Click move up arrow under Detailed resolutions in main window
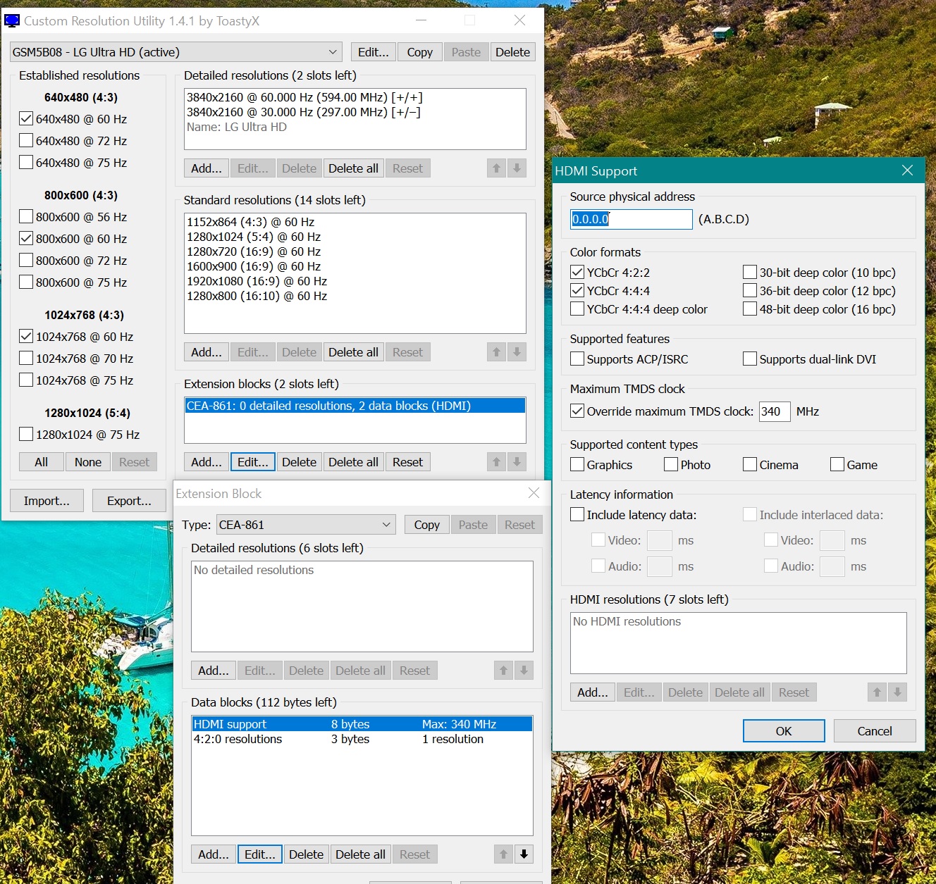936x884 pixels. (496, 168)
